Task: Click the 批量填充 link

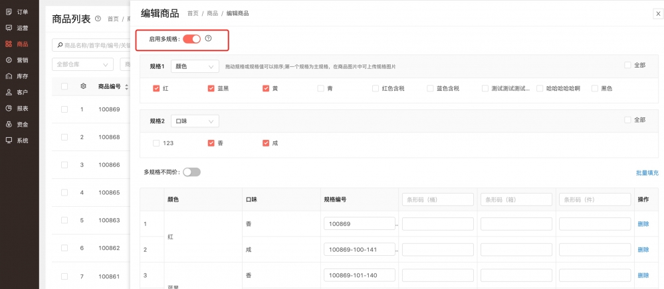Action: pos(647,173)
